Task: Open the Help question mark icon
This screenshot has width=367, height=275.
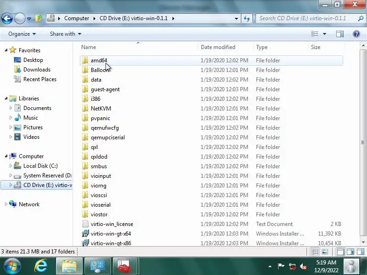Action: (356, 34)
